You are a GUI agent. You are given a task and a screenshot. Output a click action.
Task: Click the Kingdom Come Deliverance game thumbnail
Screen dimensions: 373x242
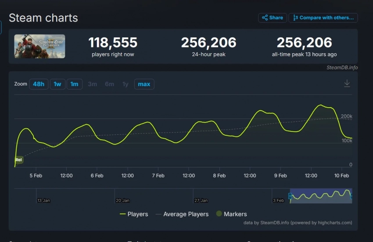(x=40, y=47)
